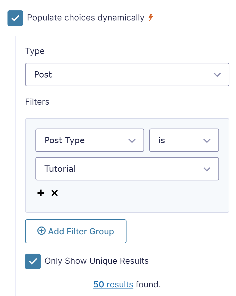Click the Add Filter Group button
Image resolution: width=236 pixels, height=296 pixels.
coord(75,231)
